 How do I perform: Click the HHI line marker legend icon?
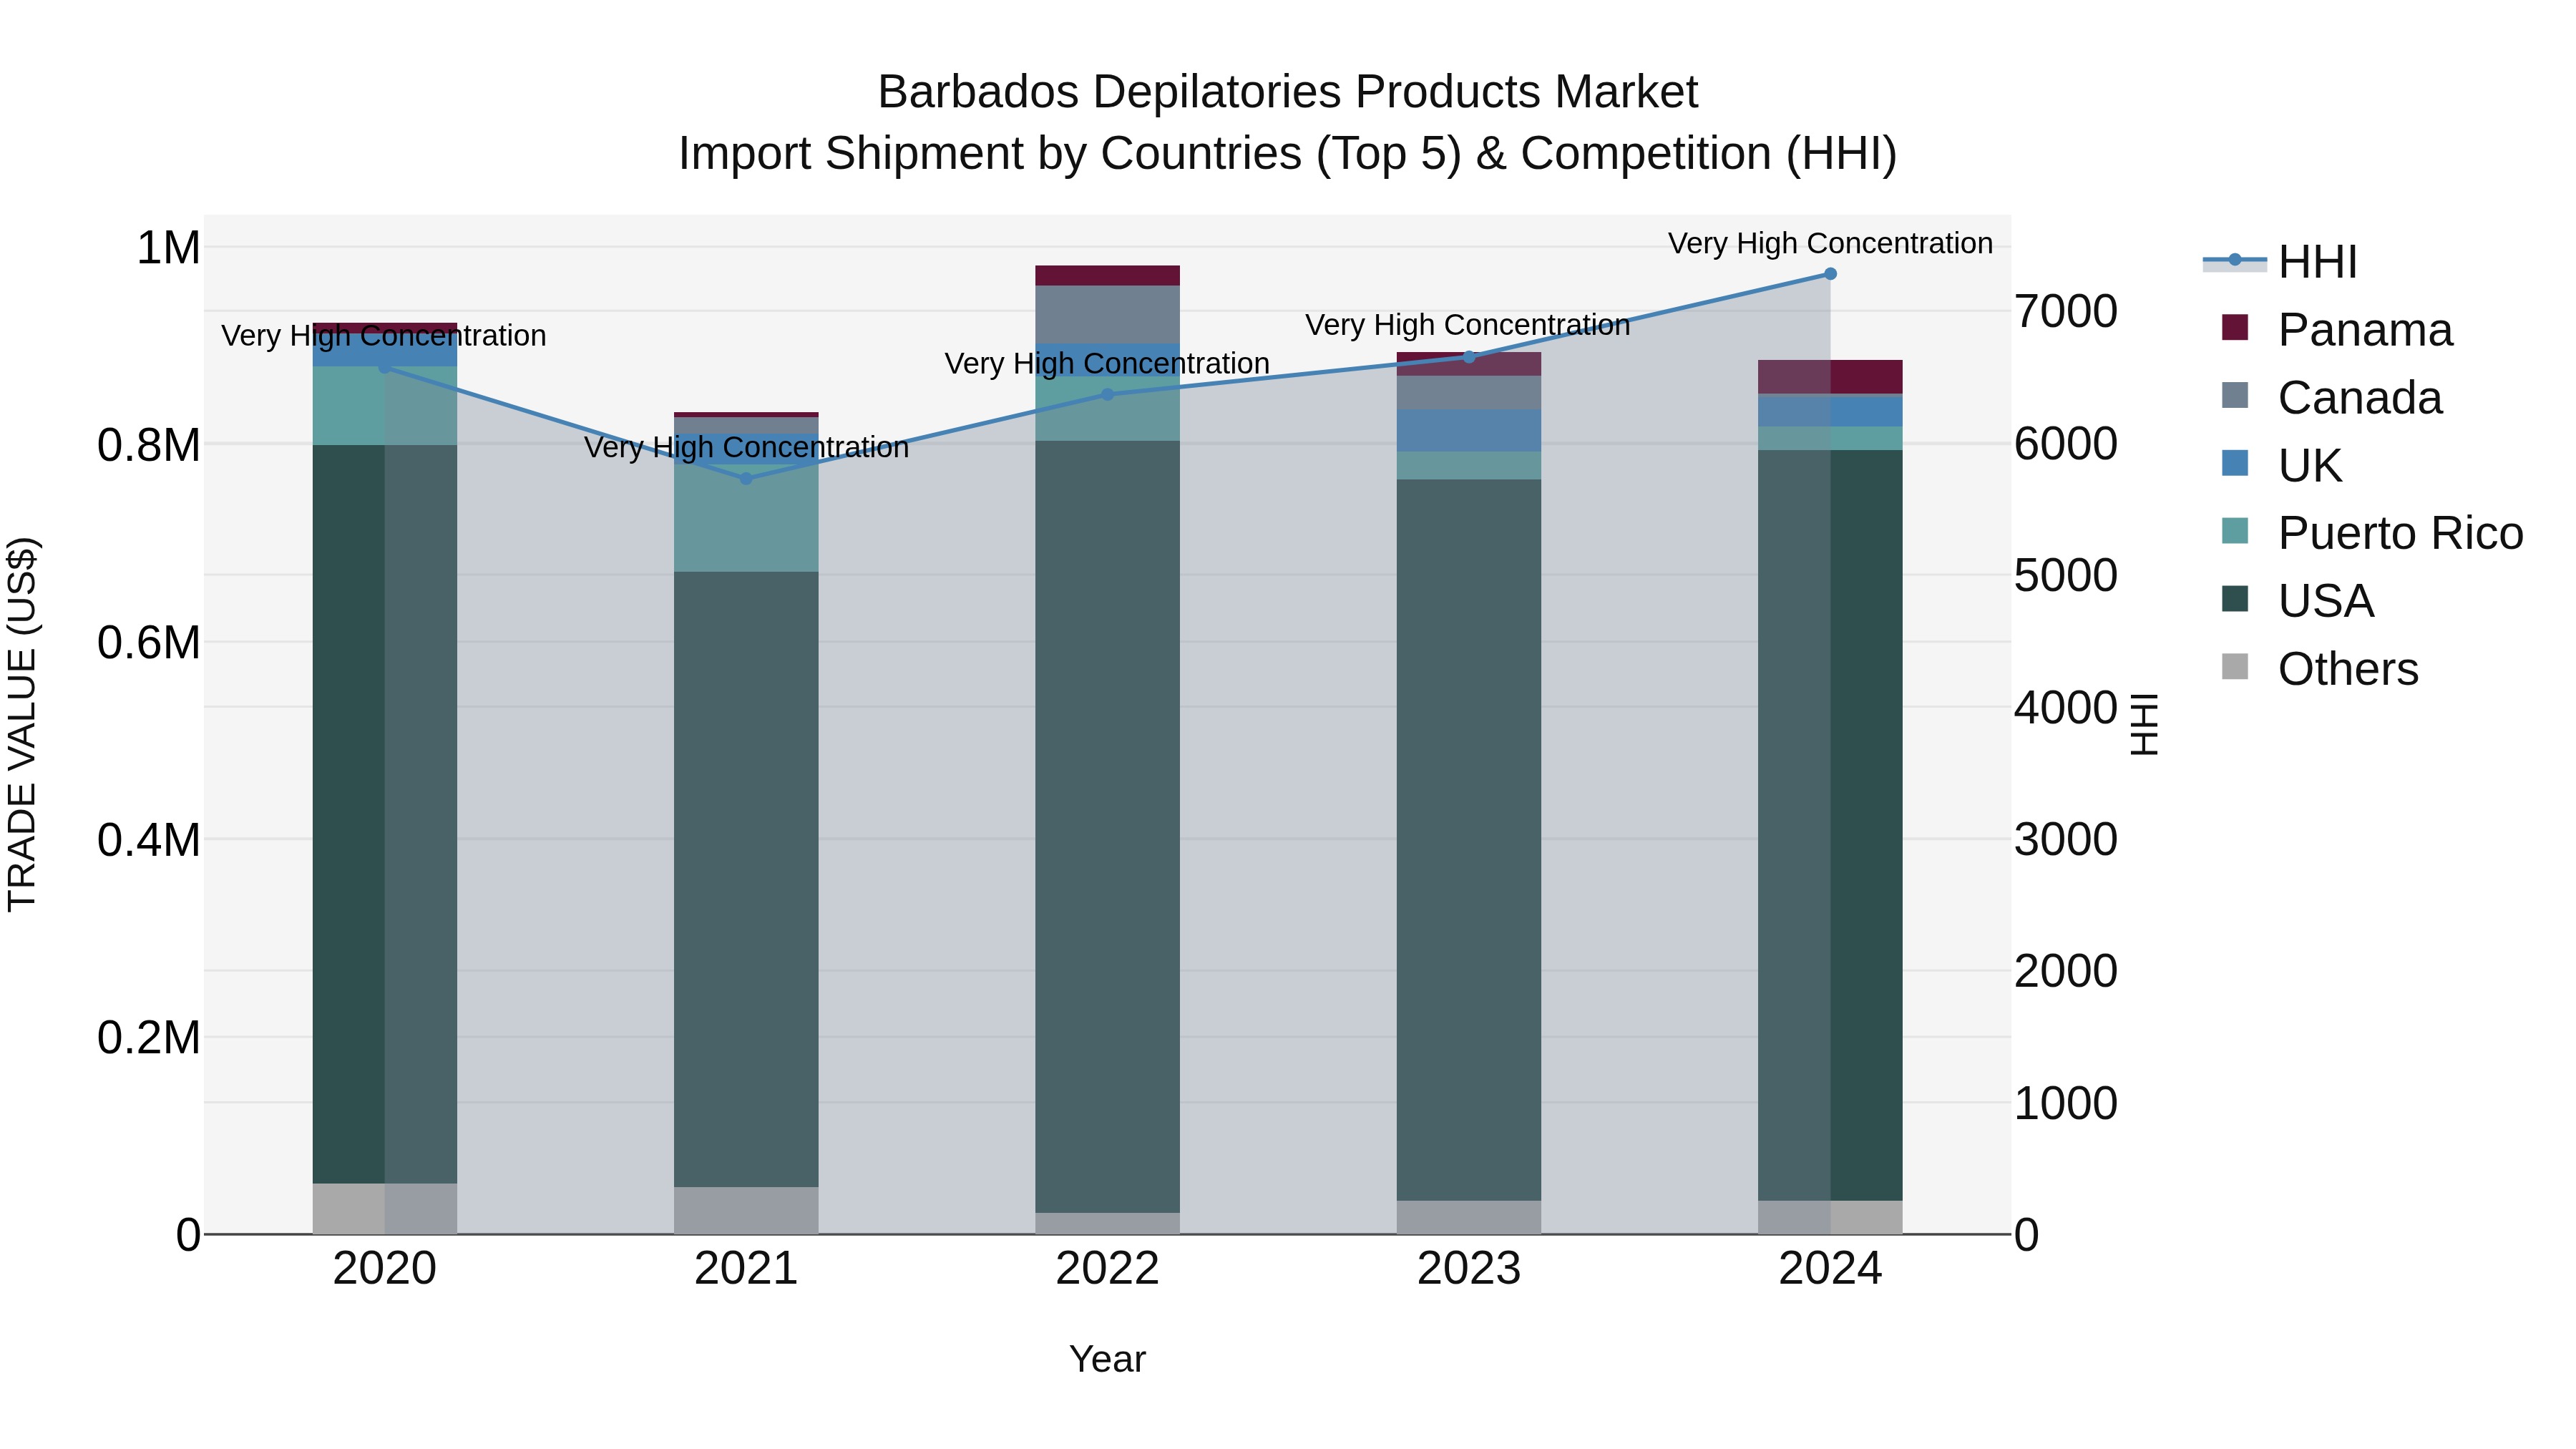point(2235,260)
